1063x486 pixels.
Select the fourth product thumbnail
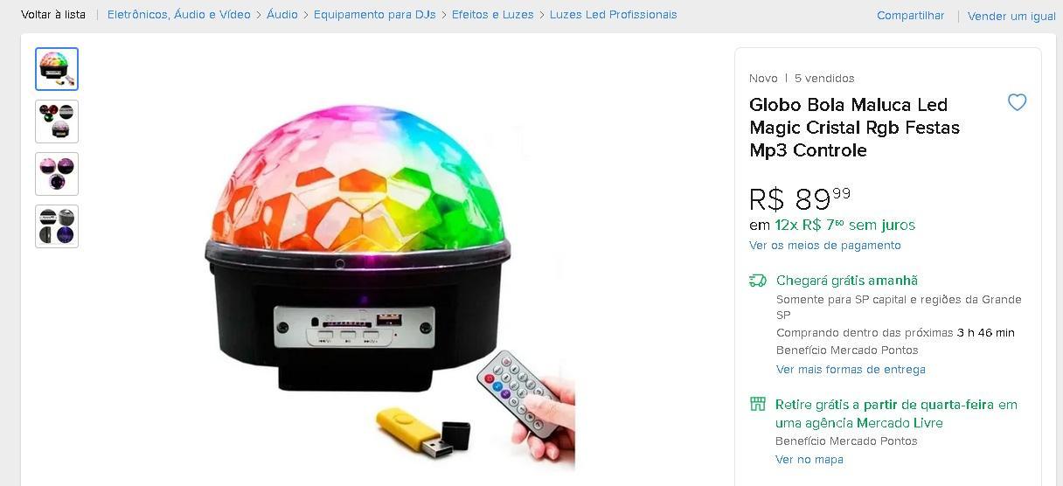57,226
